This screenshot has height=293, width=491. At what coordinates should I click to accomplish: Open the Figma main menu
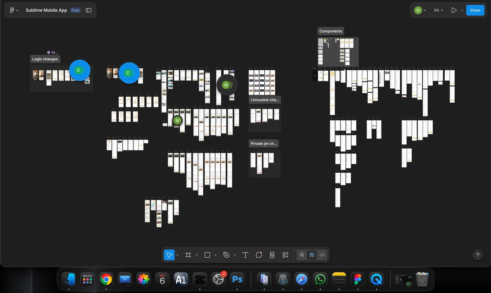coord(14,10)
